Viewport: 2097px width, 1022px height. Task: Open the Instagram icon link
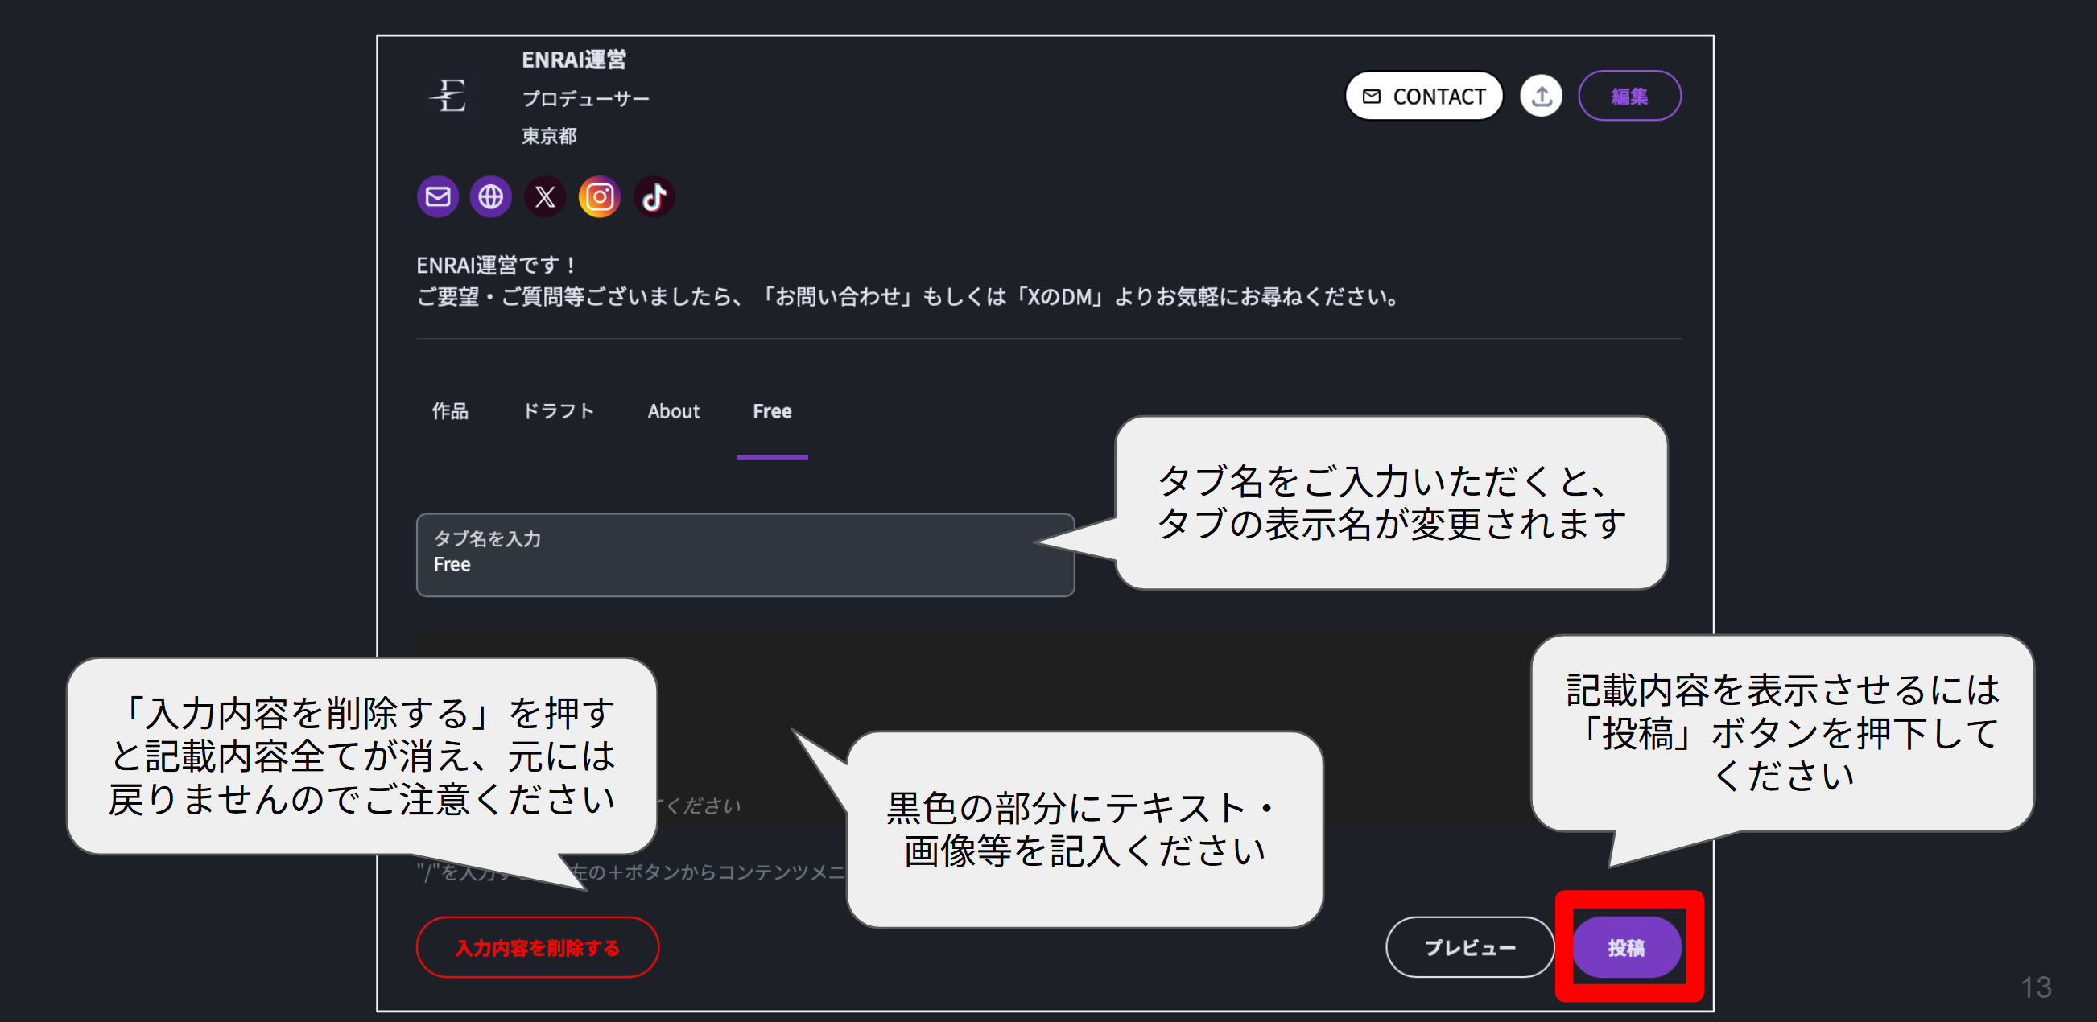[x=600, y=197]
